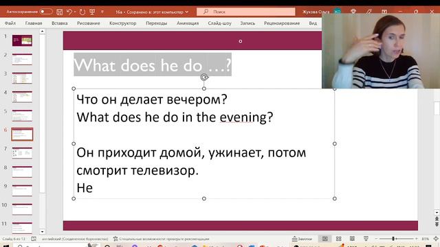440x247 pixels.
Task: Open the Undo history dropdown arrow
Action: point(75,12)
